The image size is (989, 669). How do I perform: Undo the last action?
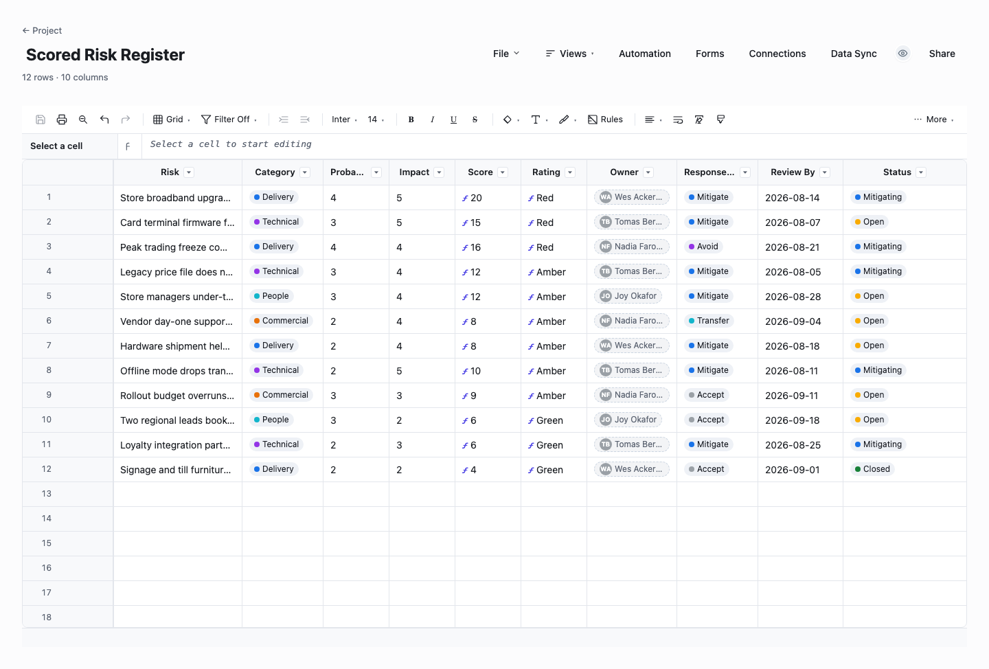104,120
